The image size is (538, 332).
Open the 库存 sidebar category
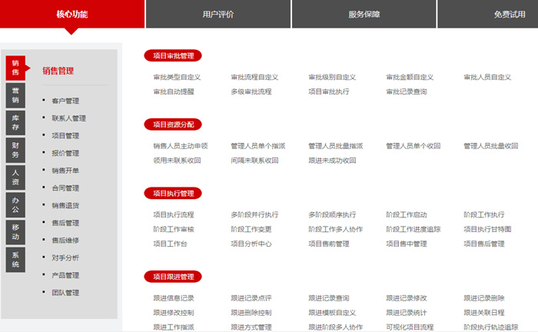coord(15,122)
